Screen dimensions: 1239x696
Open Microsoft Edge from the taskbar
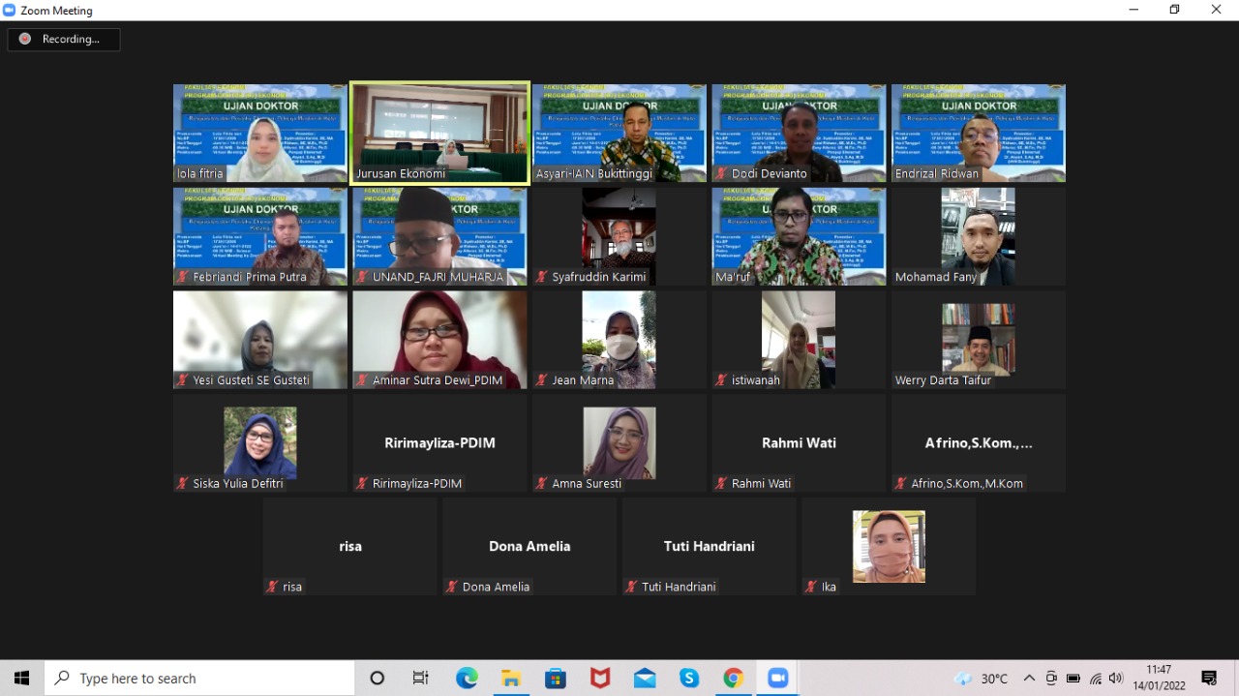click(x=467, y=679)
